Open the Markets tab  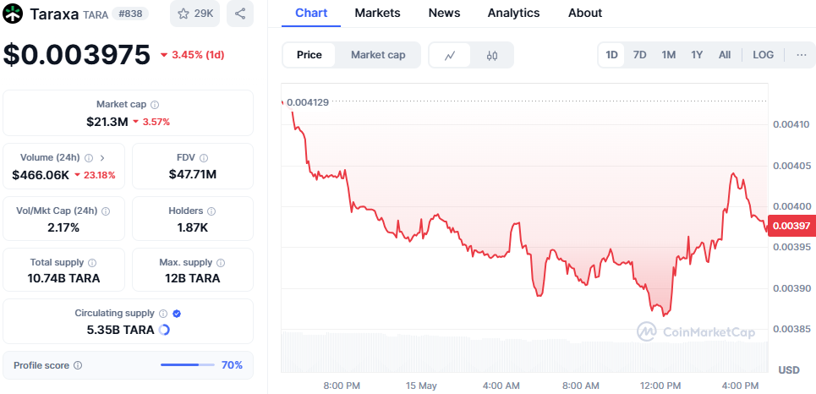pos(377,13)
